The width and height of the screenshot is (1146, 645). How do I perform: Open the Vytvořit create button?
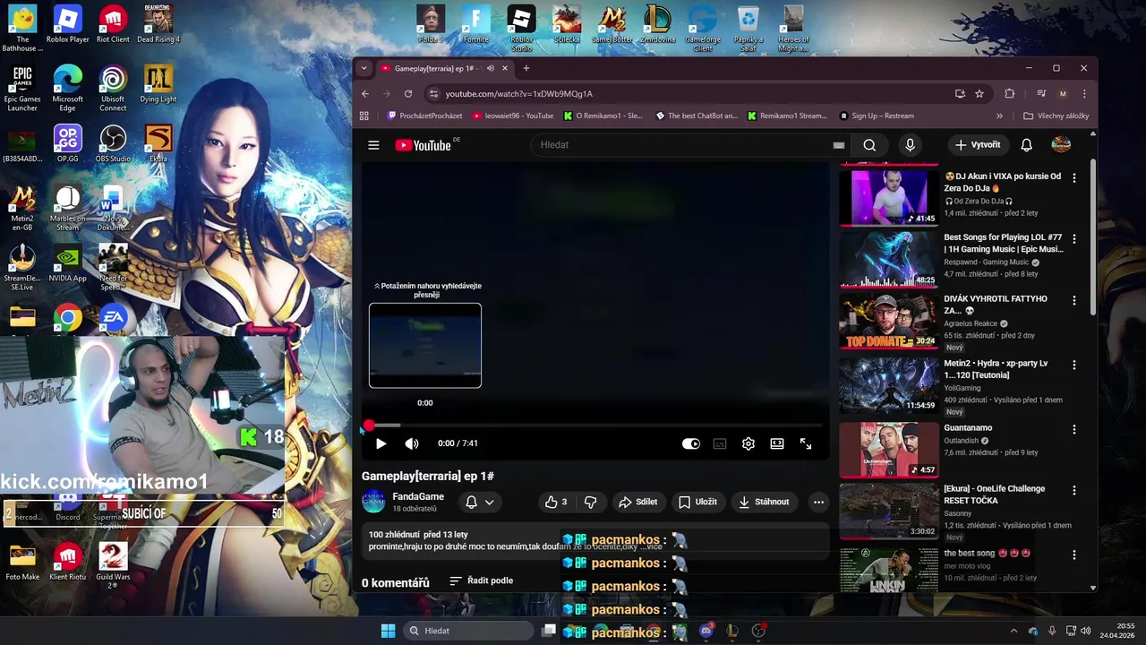pos(978,145)
